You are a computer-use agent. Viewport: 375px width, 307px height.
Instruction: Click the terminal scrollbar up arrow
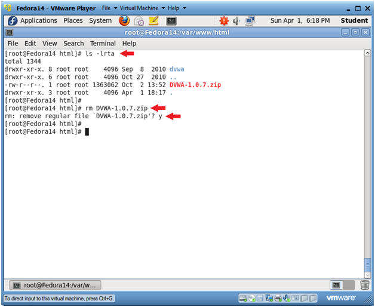click(367, 53)
